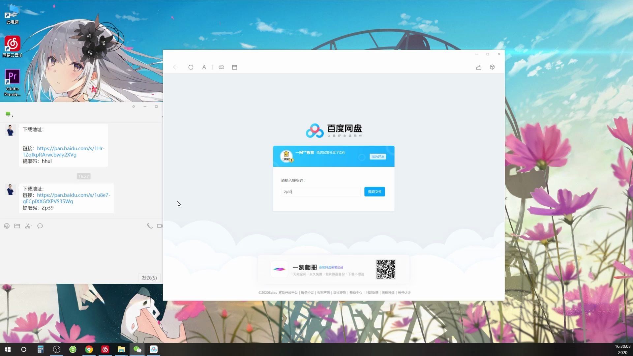The width and height of the screenshot is (633, 356).
Task: Pin the WeChat chat window on top
Action: [x=134, y=106]
